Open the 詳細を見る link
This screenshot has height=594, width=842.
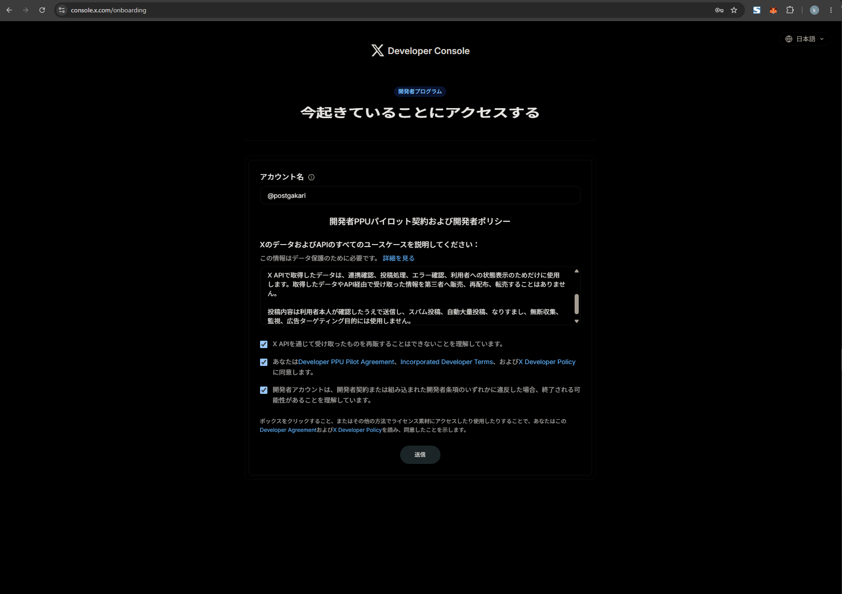pos(398,258)
